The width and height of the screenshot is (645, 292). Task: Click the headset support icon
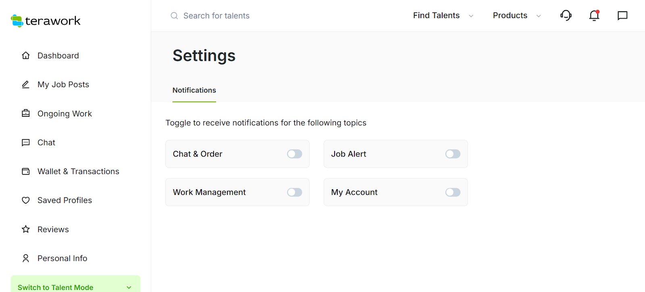coord(566,16)
